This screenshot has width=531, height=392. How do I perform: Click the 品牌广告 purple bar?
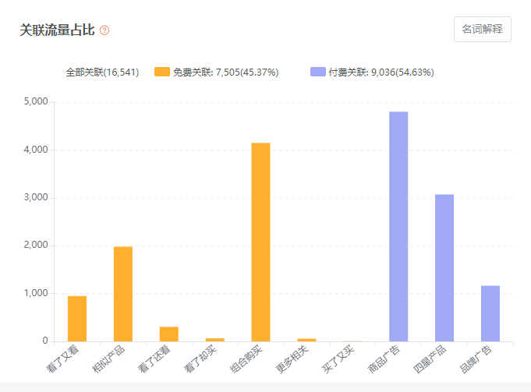tap(490, 313)
